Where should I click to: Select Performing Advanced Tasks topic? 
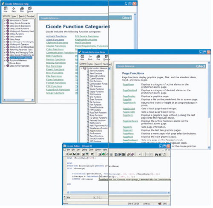(21, 50)
